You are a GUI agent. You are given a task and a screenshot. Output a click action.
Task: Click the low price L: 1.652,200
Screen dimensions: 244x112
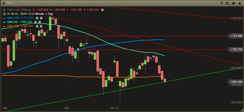coord(74,10)
